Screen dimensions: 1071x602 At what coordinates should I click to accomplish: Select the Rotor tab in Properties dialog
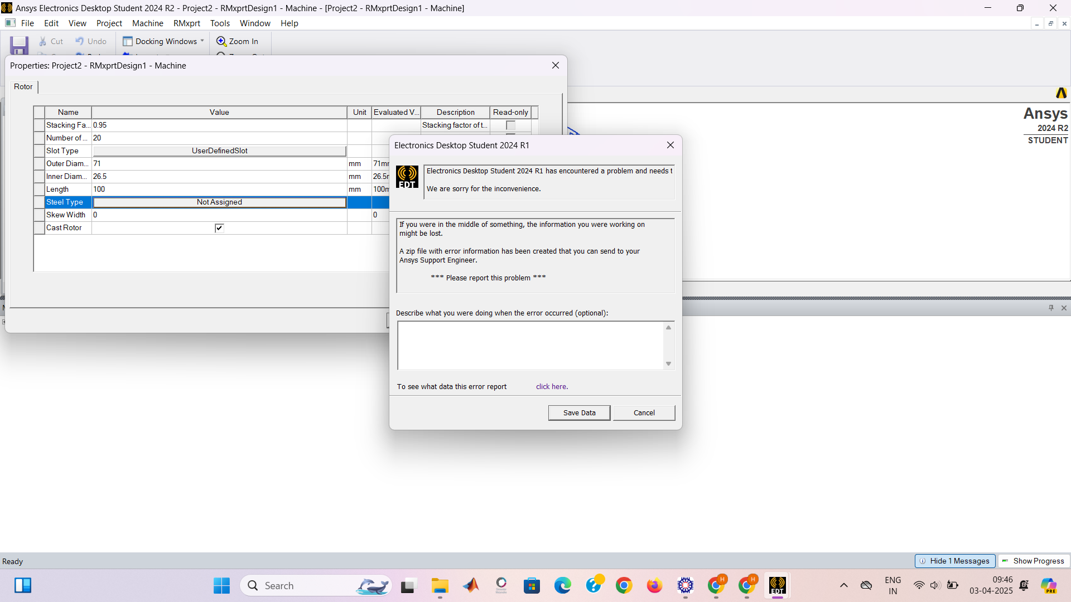pos(23,86)
